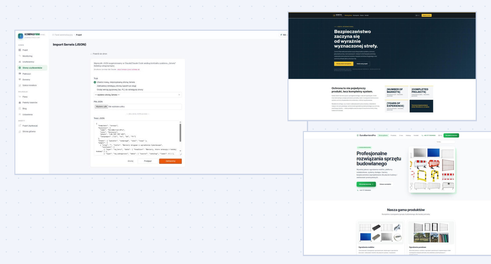
Task: Click phone number in EuroBarriersPro navbar
Action: point(430,135)
